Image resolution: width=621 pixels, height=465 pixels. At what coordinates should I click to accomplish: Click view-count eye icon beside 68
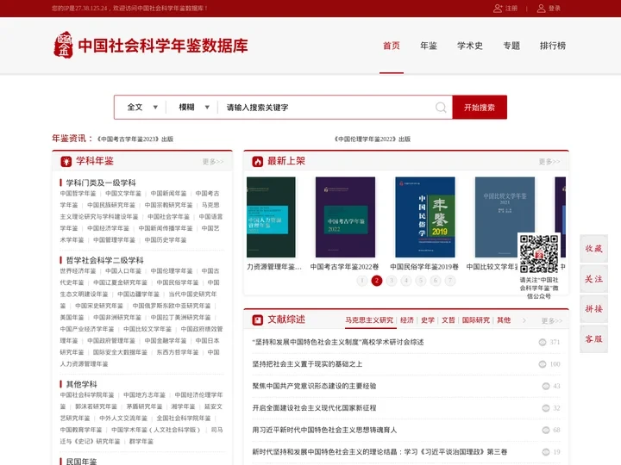point(546,430)
